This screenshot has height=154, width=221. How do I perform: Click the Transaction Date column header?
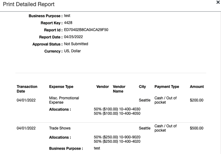27,89
